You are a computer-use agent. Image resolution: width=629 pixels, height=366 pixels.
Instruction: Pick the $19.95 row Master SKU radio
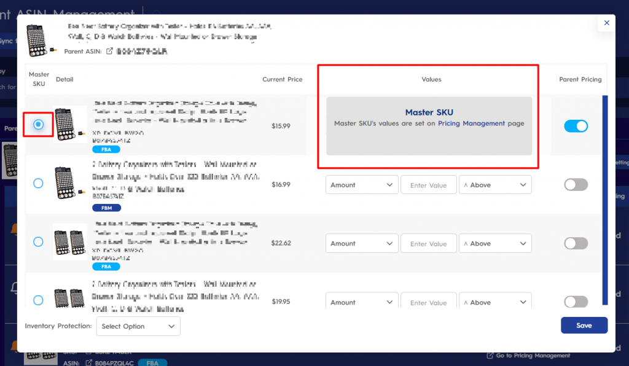38,300
